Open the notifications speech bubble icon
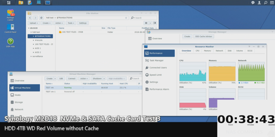The height and width of the screenshot is (137, 275). click(x=253, y=3)
